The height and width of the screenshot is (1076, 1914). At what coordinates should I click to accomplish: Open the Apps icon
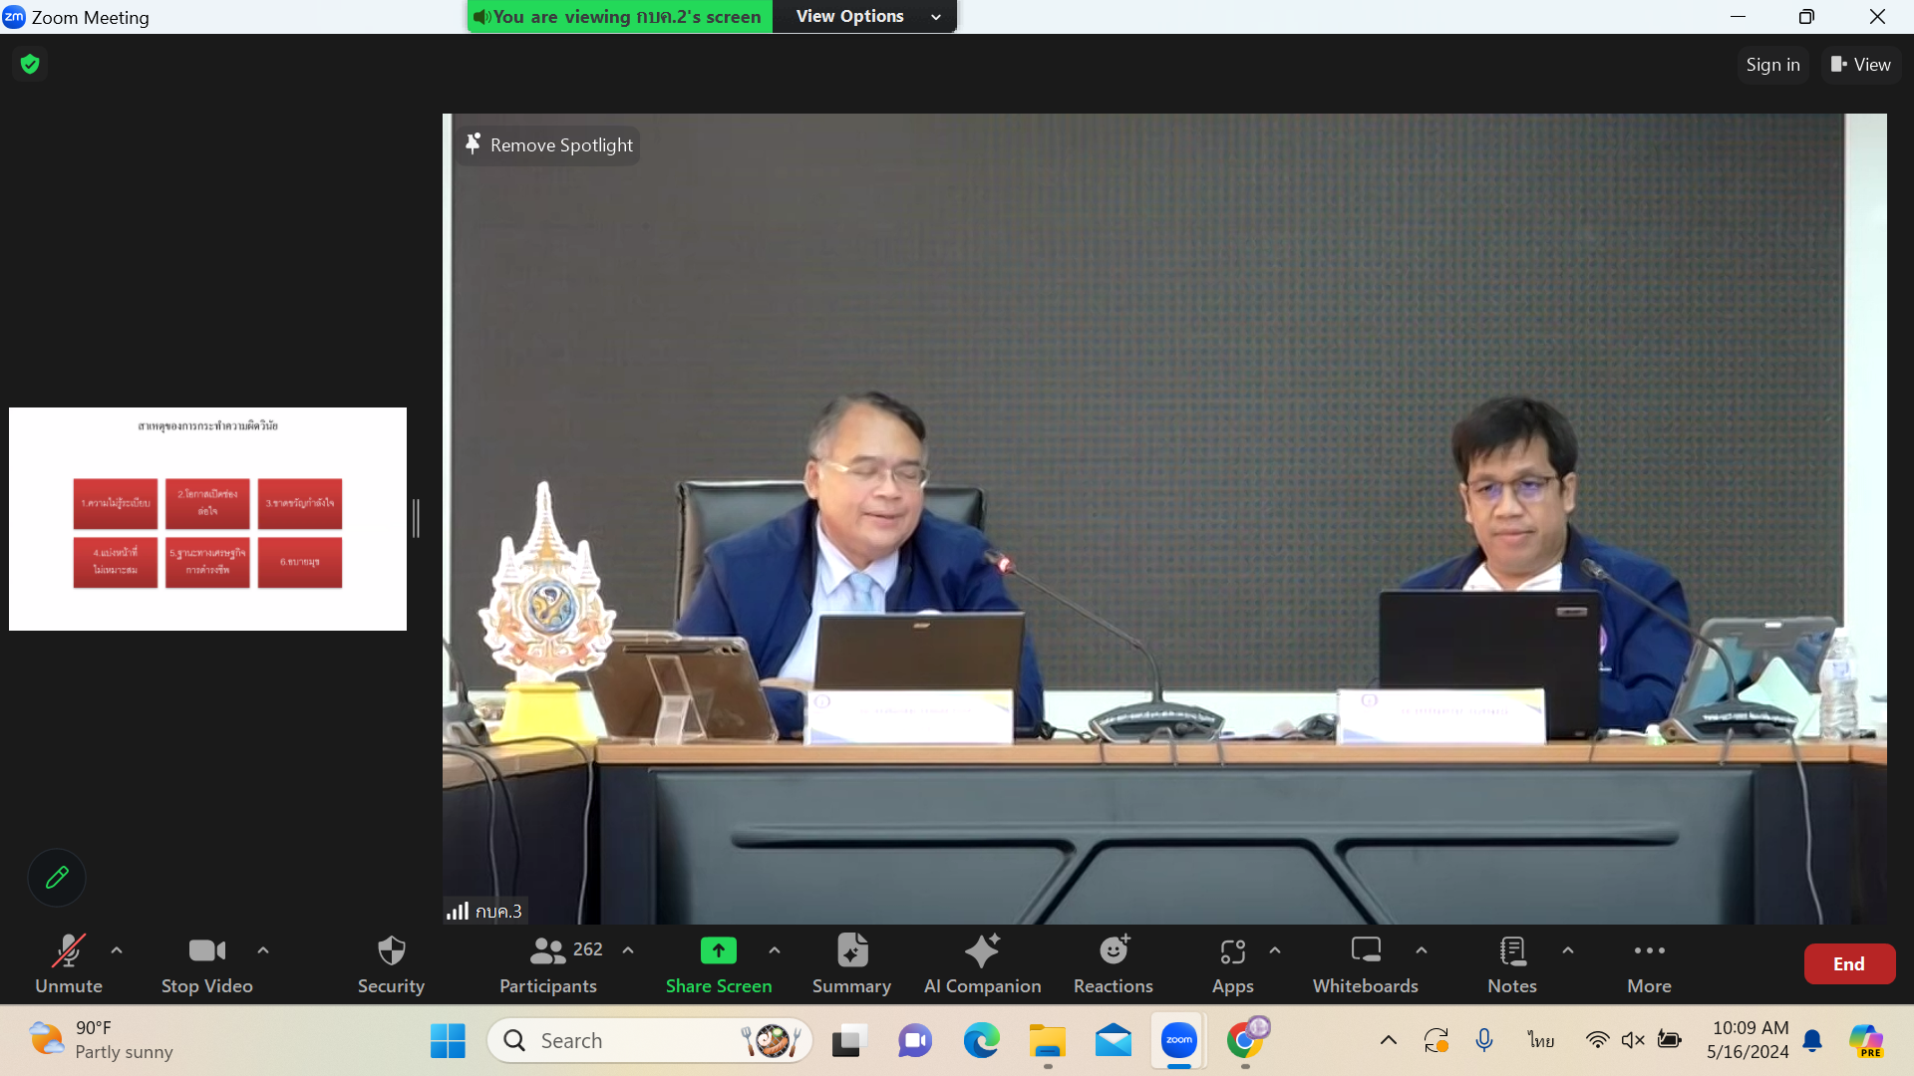[x=1232, y=951]
